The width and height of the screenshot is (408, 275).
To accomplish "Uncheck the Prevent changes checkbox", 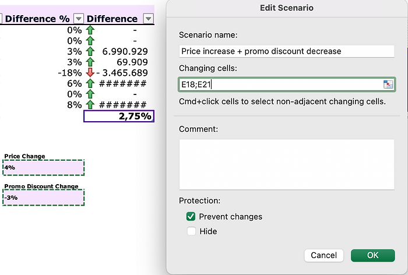I will (x=191, y=217).
